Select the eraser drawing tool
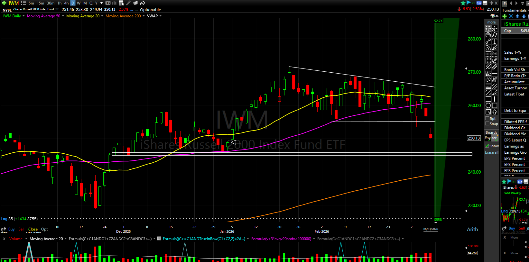This screenshot has width=529, height=262. click(x=495, y=35)
